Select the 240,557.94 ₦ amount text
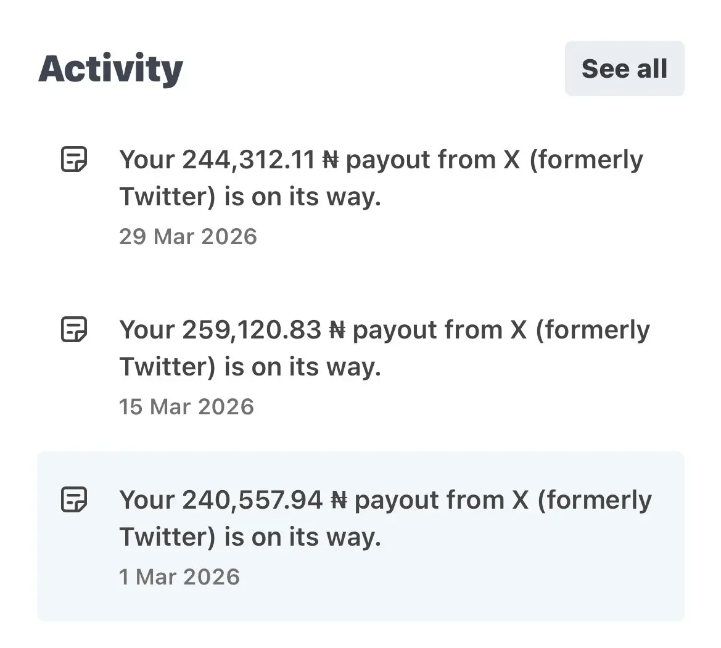Image resolution: width=721 pixels, height=648 pixels. pyautogui.click(x=264, y=500)
